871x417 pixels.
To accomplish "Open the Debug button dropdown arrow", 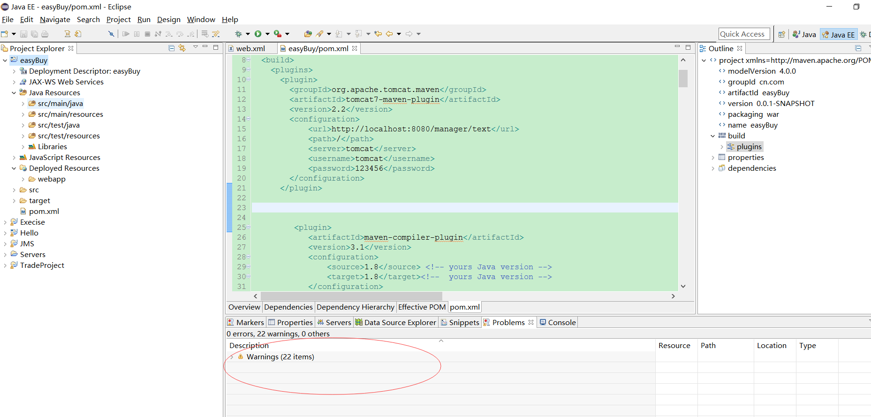I will (x=248, y=34).
